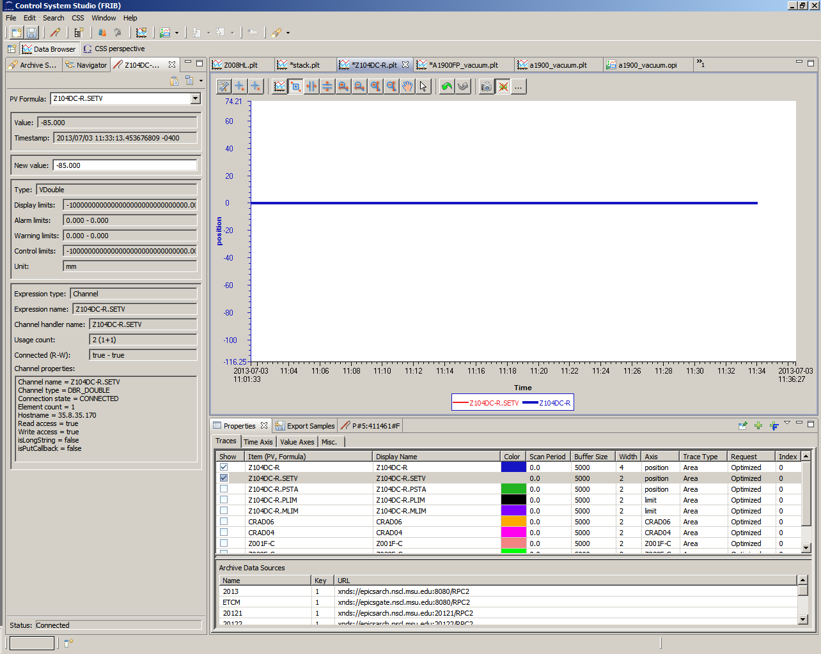
Task: Click the Data Browser perspective button
Action: coord(49,49)
